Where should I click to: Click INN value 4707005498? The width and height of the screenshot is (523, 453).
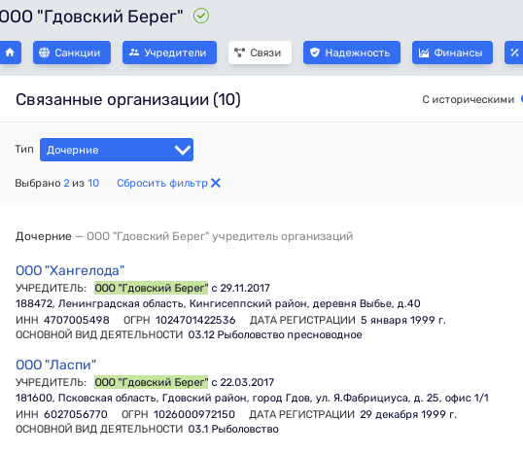(77, 320)
